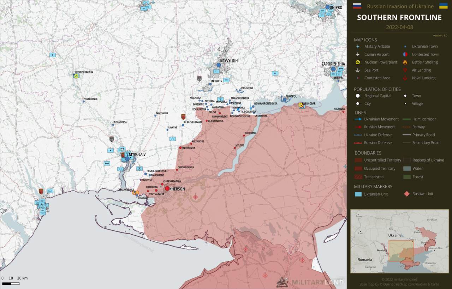Click the Enerhodar nuclear plant icon on map
This screenshot has width=452, height=289.
[301, 105]
